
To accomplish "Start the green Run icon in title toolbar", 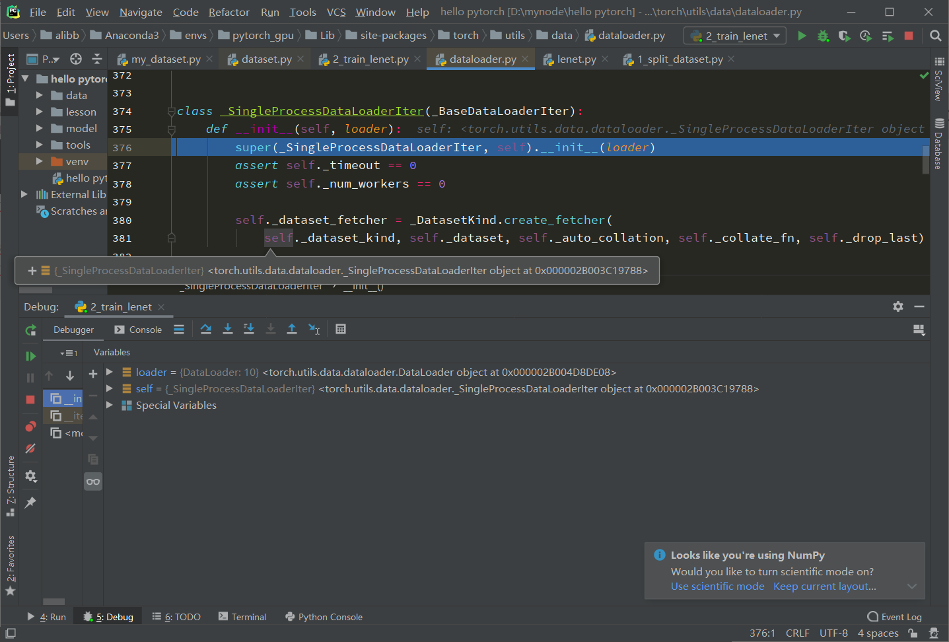I will [801, 36].
